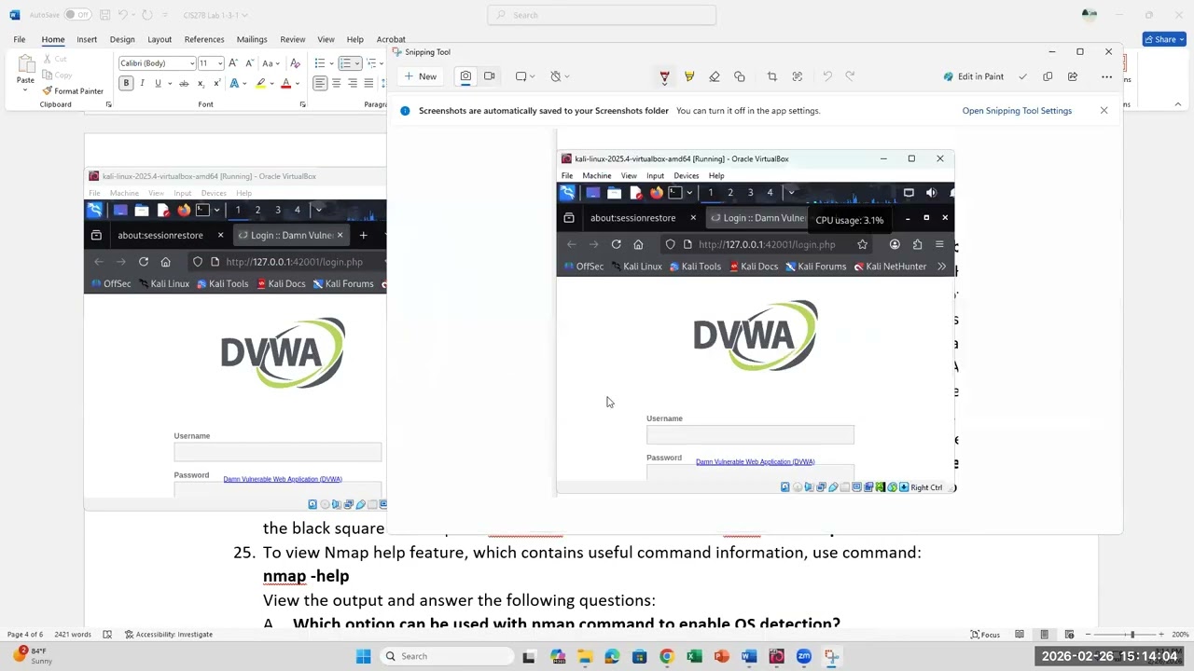This screenshot has width=1194, height=671.
Task: Open the Calibri (Body) font name dropdown
Action: pos(192,63)
